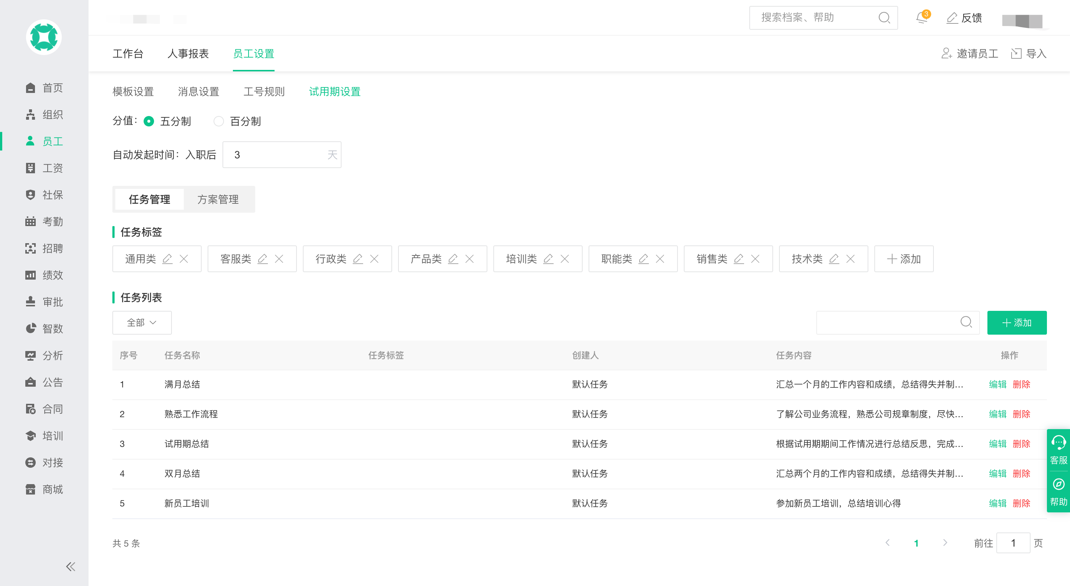Image resolution: width=1070 pixels, height=586 pixels.
Task: Expand the 全部 filter dropdown
Action: click(142, 322)
